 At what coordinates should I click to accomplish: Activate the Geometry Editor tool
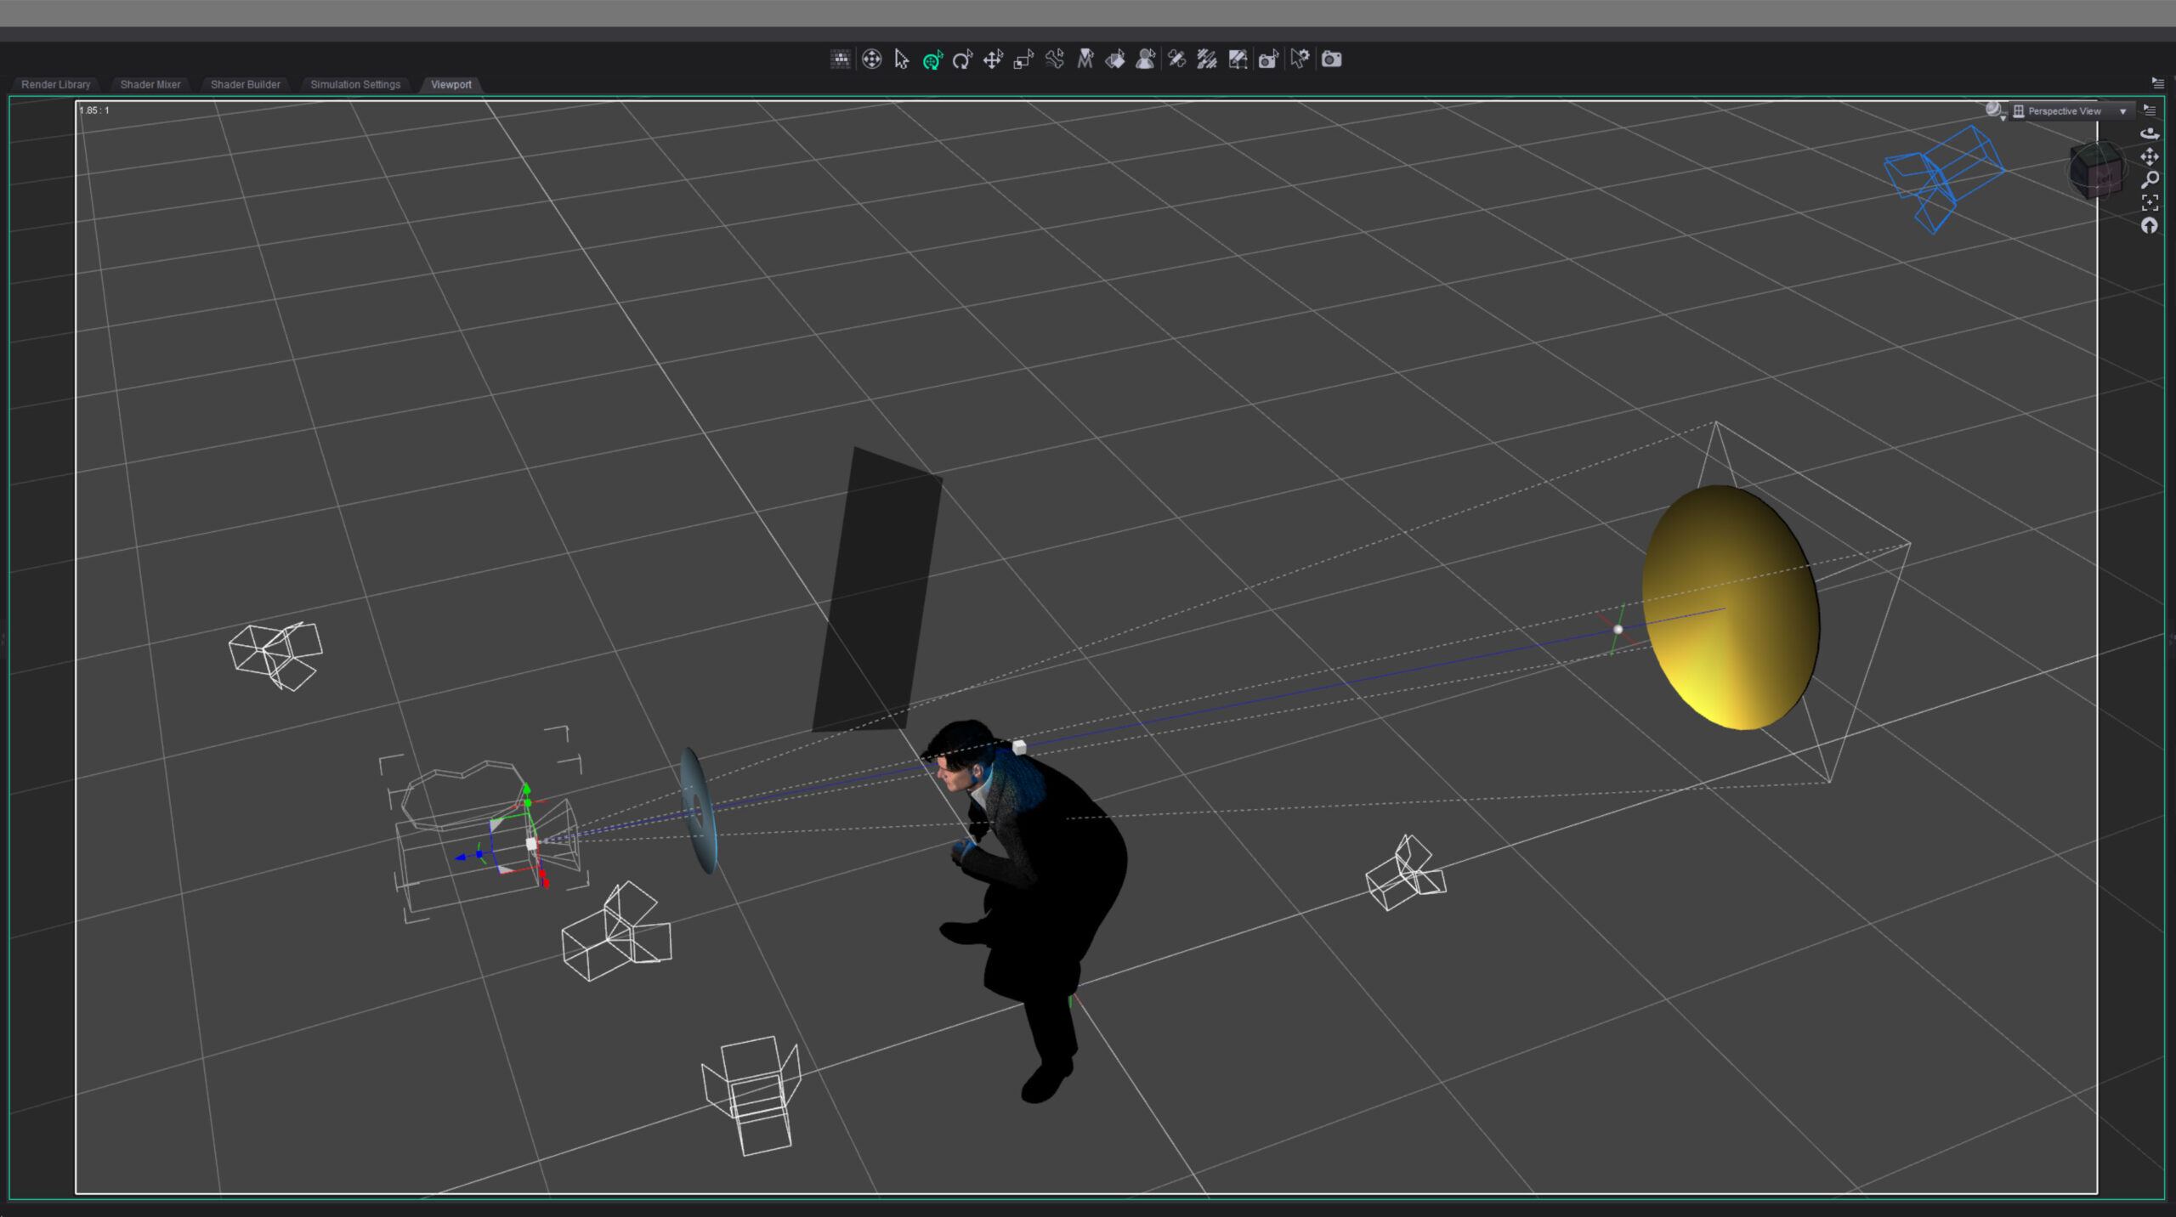click(x=1238, y=59)
